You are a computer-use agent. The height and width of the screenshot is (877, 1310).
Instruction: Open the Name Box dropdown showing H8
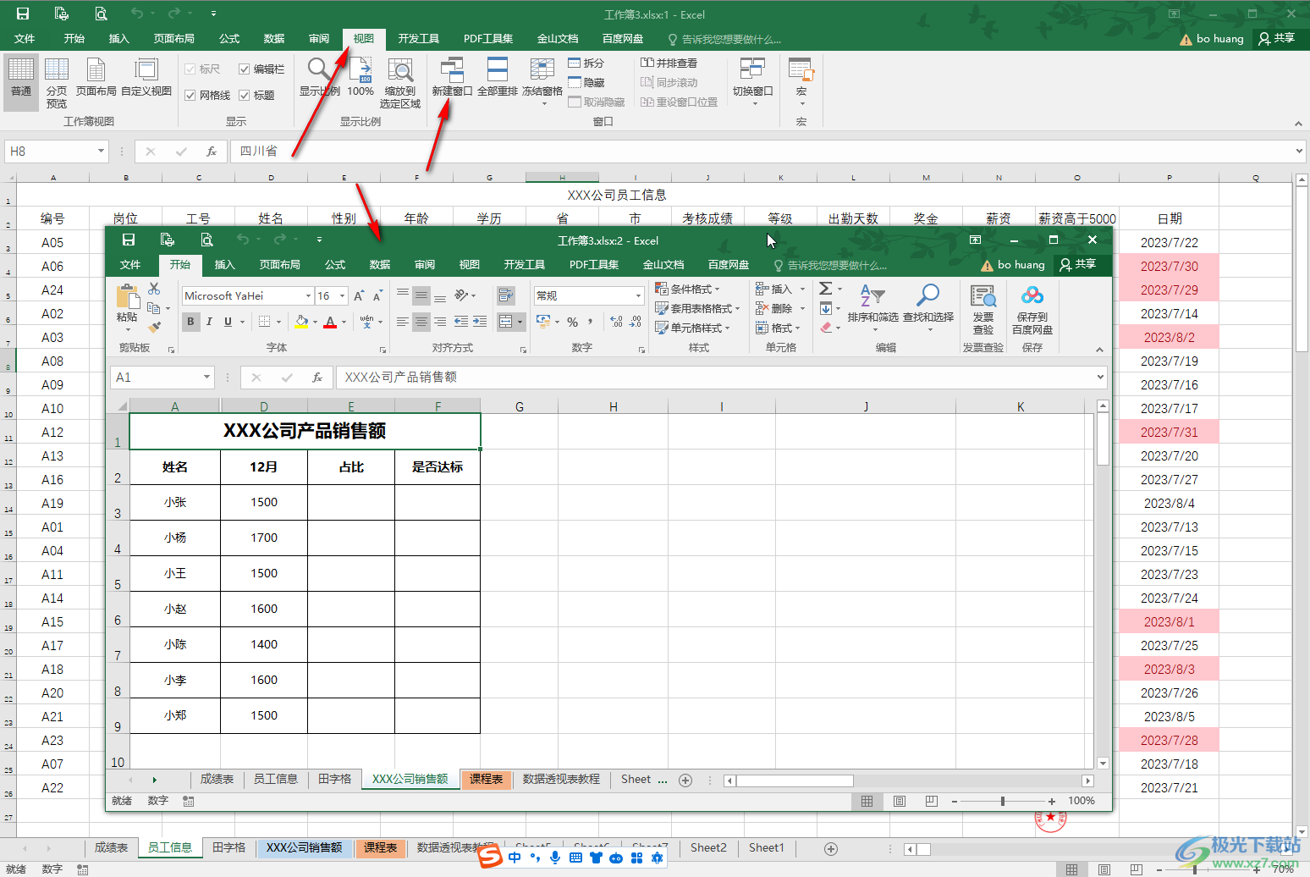pos(101,152)
